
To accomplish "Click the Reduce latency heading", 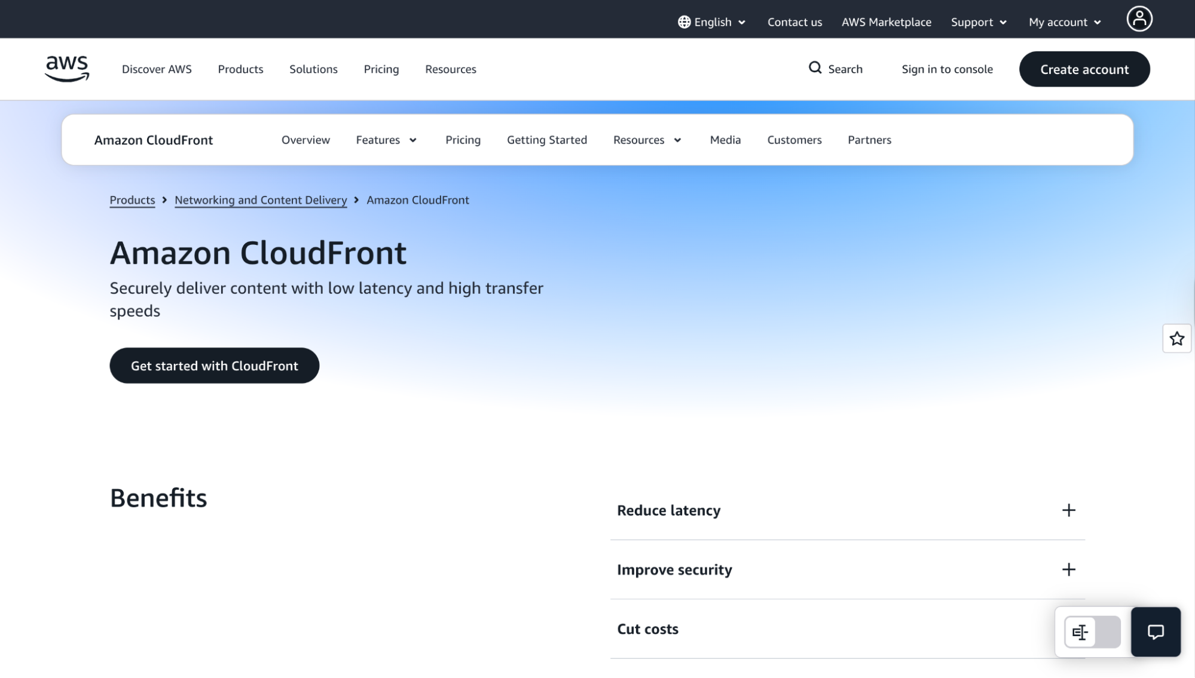I will coord(668,510).
